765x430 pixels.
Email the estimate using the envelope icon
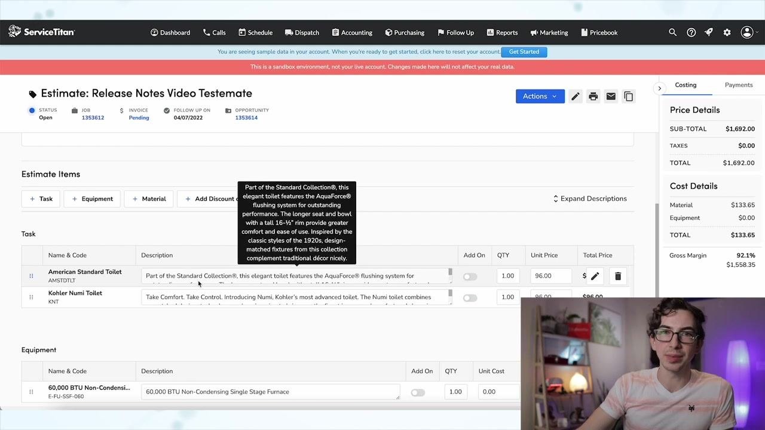point(611,96)
